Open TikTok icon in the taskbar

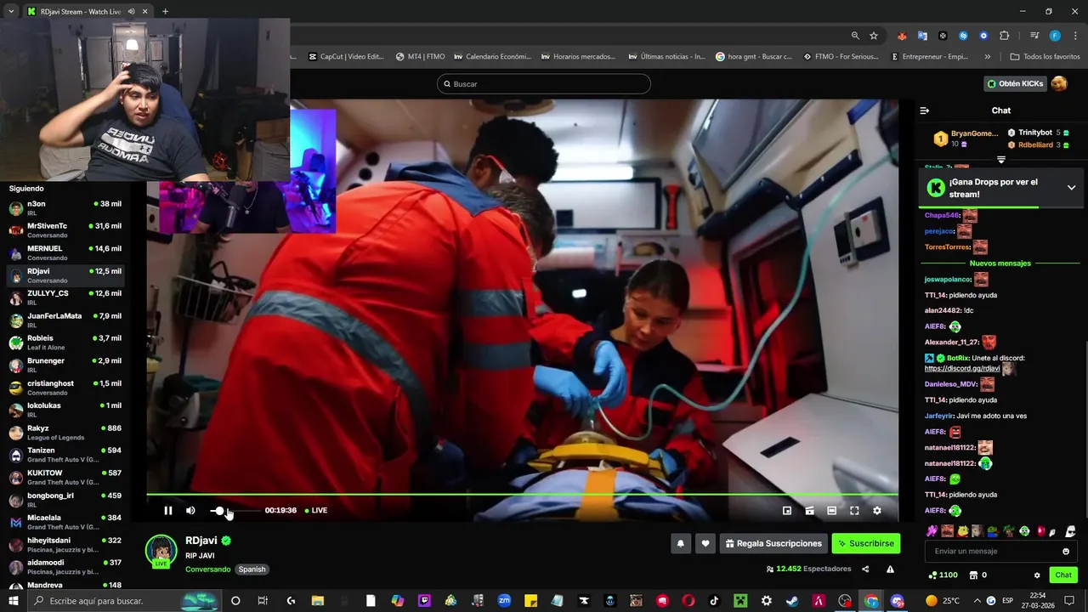pos(714,601)
